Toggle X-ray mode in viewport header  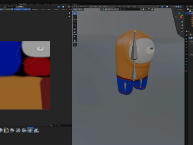click(x=172, y=6)
